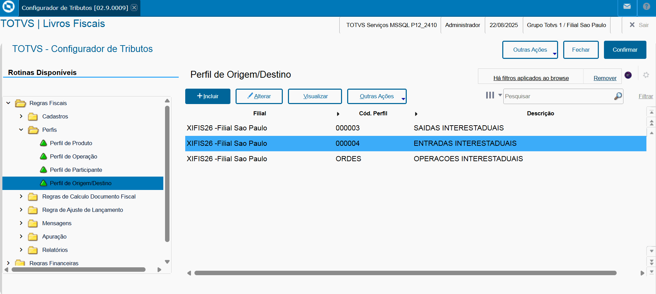Click the Relatórios folder icon
656x294 pixels.
33,250
